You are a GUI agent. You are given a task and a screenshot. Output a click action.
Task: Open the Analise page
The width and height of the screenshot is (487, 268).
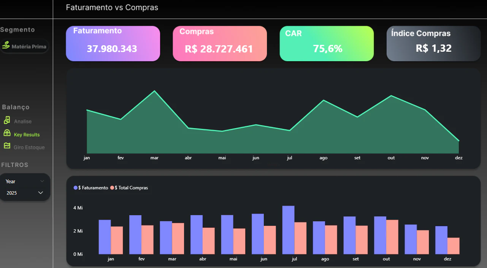point(23,122)
